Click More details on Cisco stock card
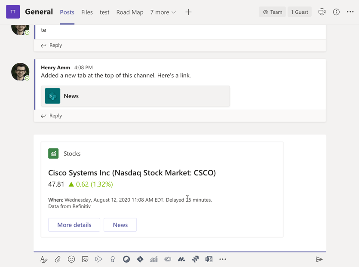This screenshot has height=267, width=359. pyautogui.click(x=74, y=225)
